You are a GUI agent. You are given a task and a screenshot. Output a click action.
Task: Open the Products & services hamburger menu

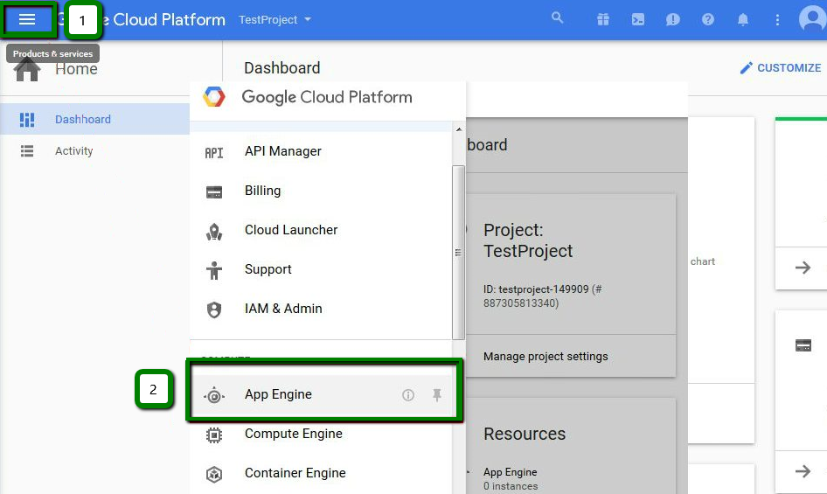tap(27, 19)
